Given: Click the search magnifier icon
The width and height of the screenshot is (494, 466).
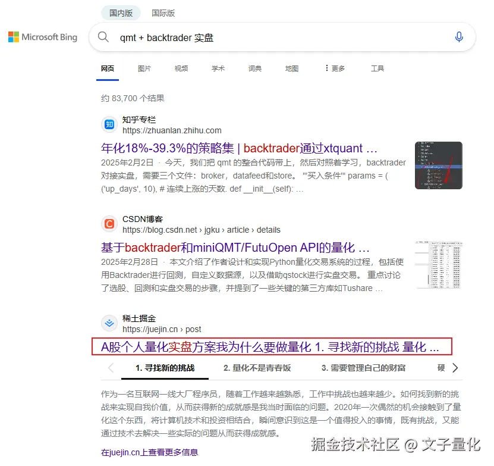Looking at the screenshot, I should click(x=103, y=37).
